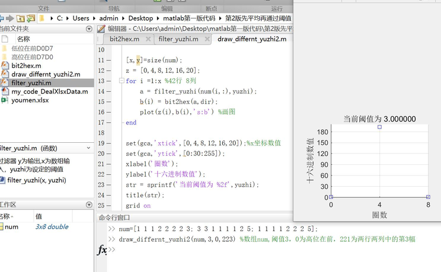This screenshot has height=272, width=441.
Task: Click the 命令行窗口 title bar
Action: (x=114, y=217)
